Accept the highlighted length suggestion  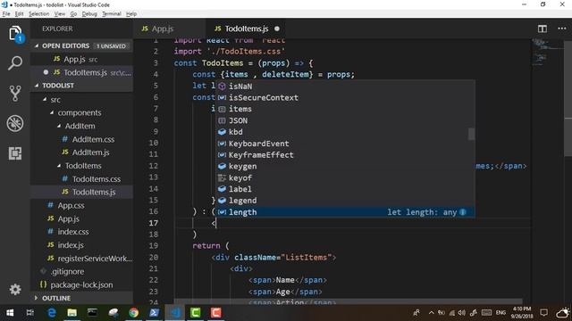click(345, 212)
